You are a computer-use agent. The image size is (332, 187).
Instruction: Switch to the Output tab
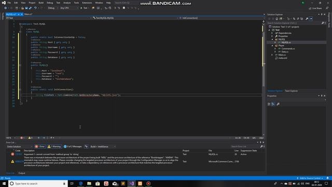coord(22,173)
